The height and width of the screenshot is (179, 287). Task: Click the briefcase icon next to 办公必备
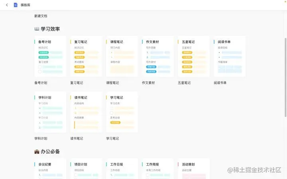[37, 152]
